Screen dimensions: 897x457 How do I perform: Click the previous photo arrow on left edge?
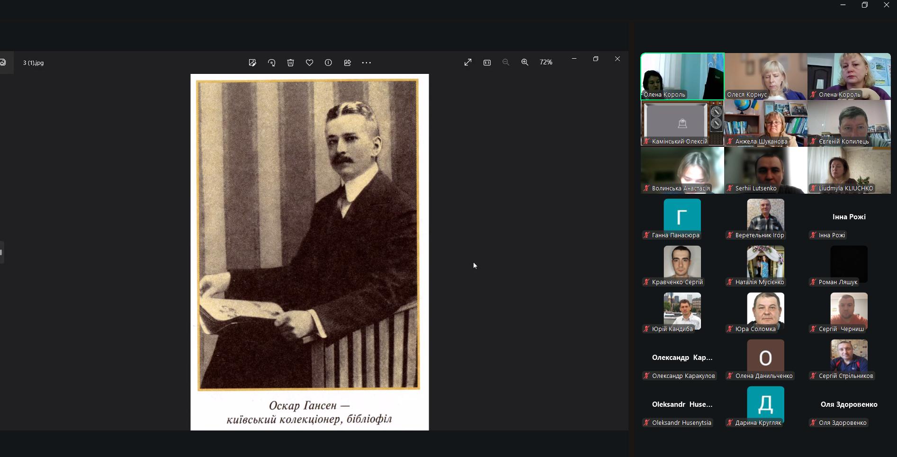pos(1,252)
